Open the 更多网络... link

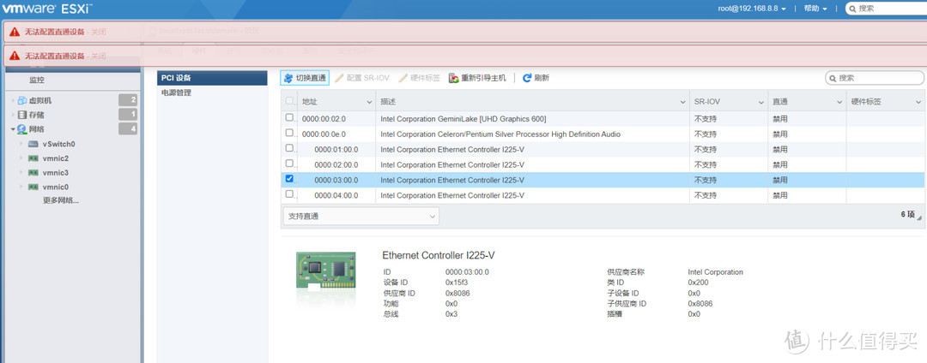point(61,200)
